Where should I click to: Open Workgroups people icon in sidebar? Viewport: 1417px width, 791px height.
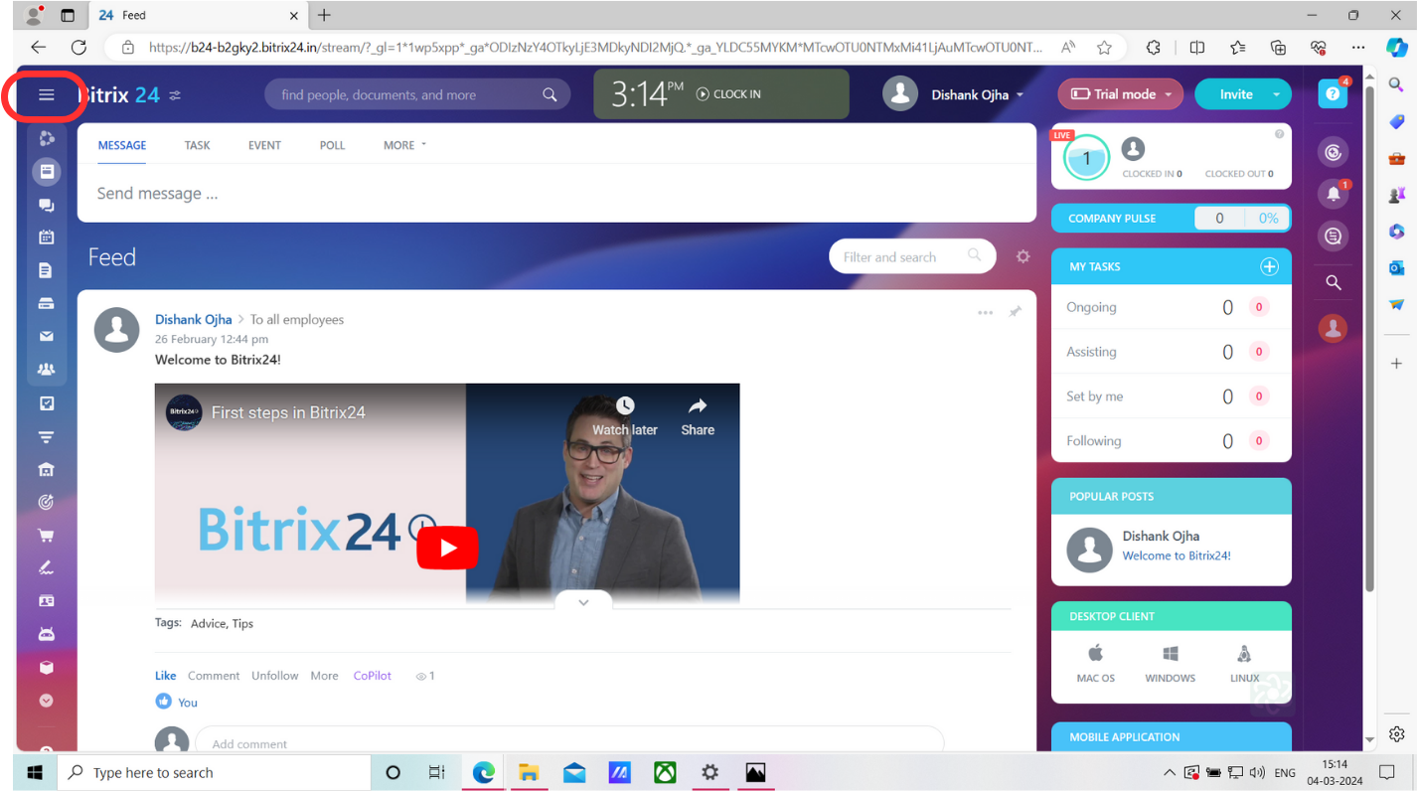[x=46, y=370]
